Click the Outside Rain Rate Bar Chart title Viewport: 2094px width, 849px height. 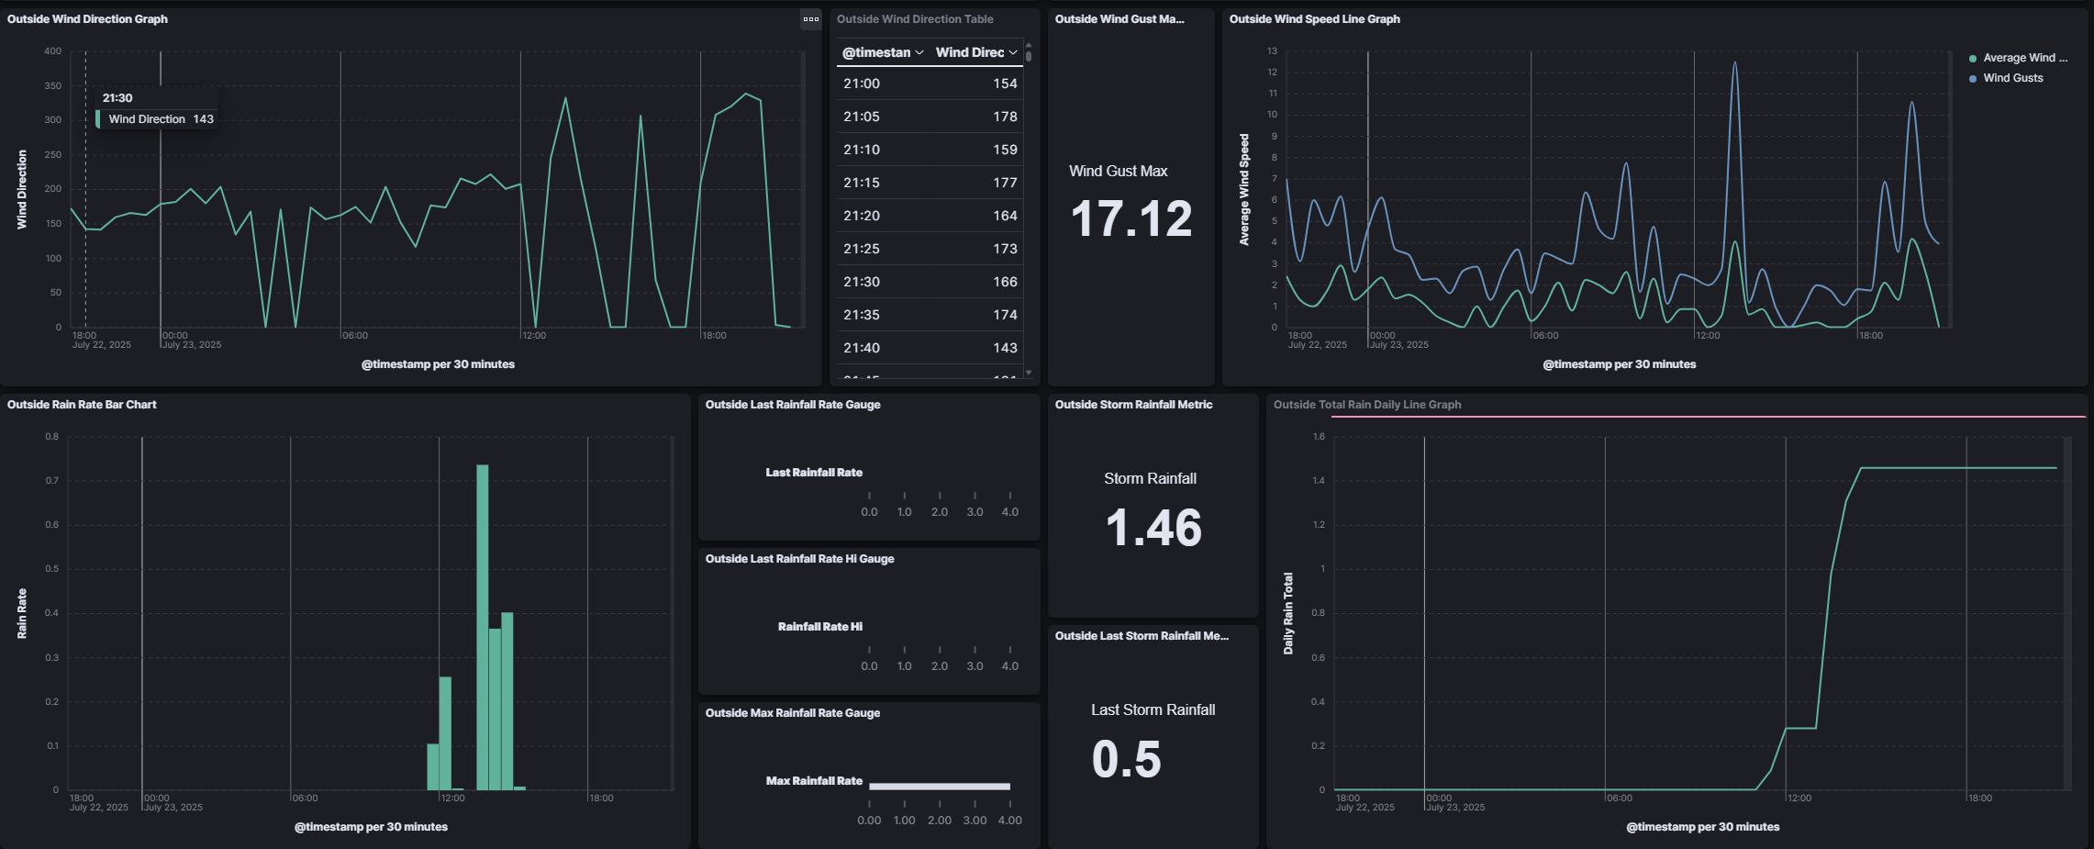(x=82, y=405)
